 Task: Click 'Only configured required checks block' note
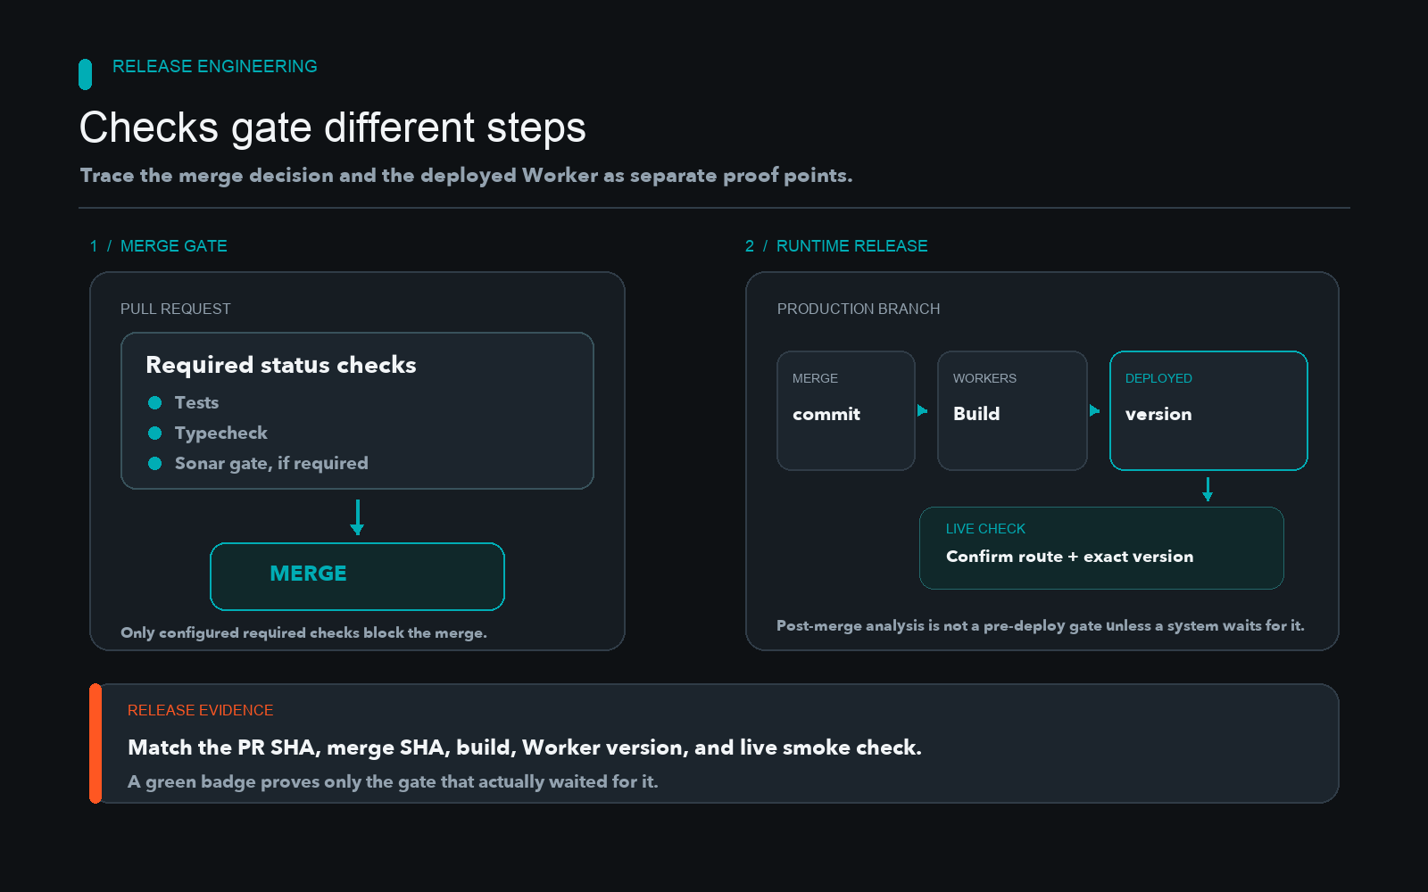pos(303,632)
